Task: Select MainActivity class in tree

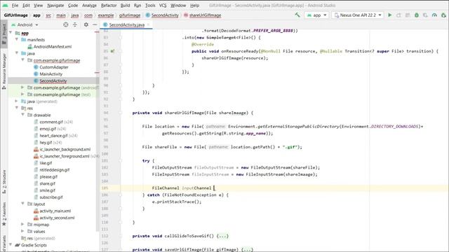Action: pyautogui.click(x=48, y=74)
